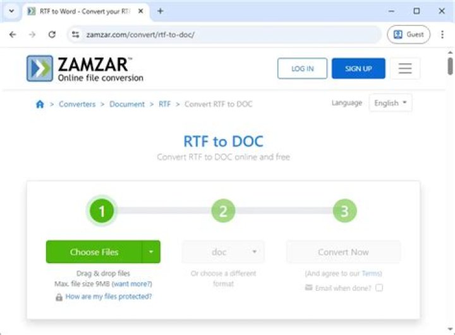The image size is (455, 335).
Task: Click the lock icon beside files protected
Action: point(59,297)
